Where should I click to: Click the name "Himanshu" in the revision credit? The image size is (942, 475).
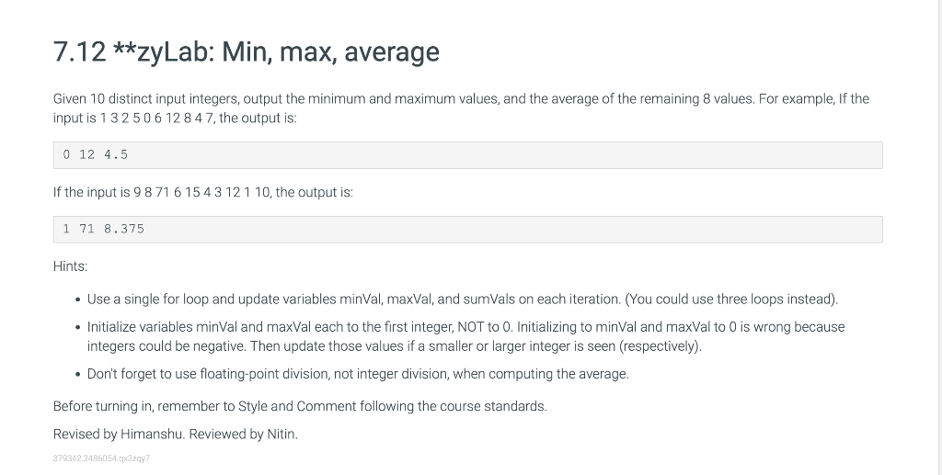152,435
